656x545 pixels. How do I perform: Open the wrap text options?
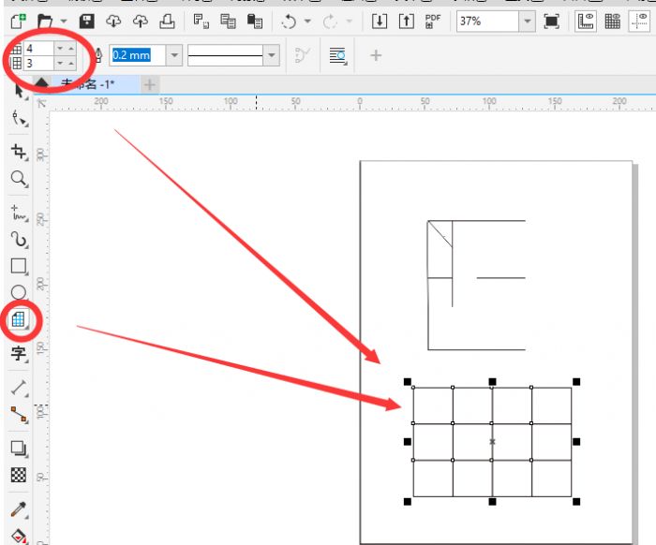pyautogui.click(x=338, y=55)
